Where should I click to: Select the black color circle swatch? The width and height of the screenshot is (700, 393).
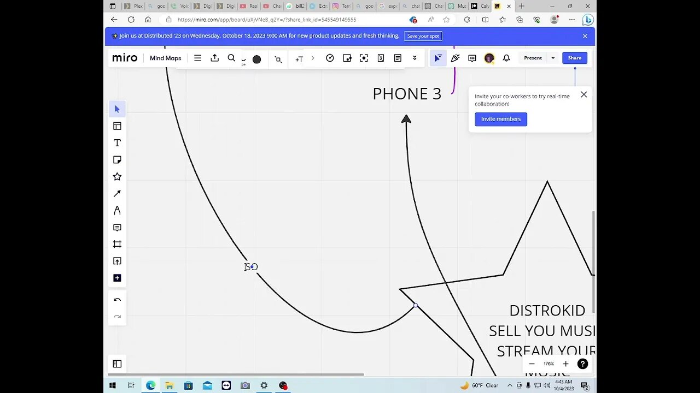coord(256,59)
